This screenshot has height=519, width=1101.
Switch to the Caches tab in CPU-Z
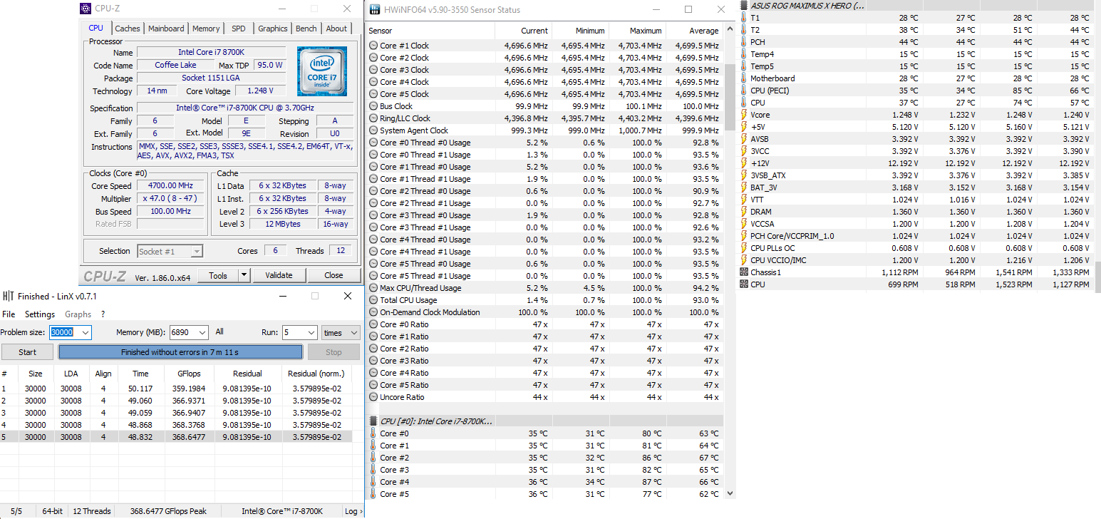coord(128,29)
